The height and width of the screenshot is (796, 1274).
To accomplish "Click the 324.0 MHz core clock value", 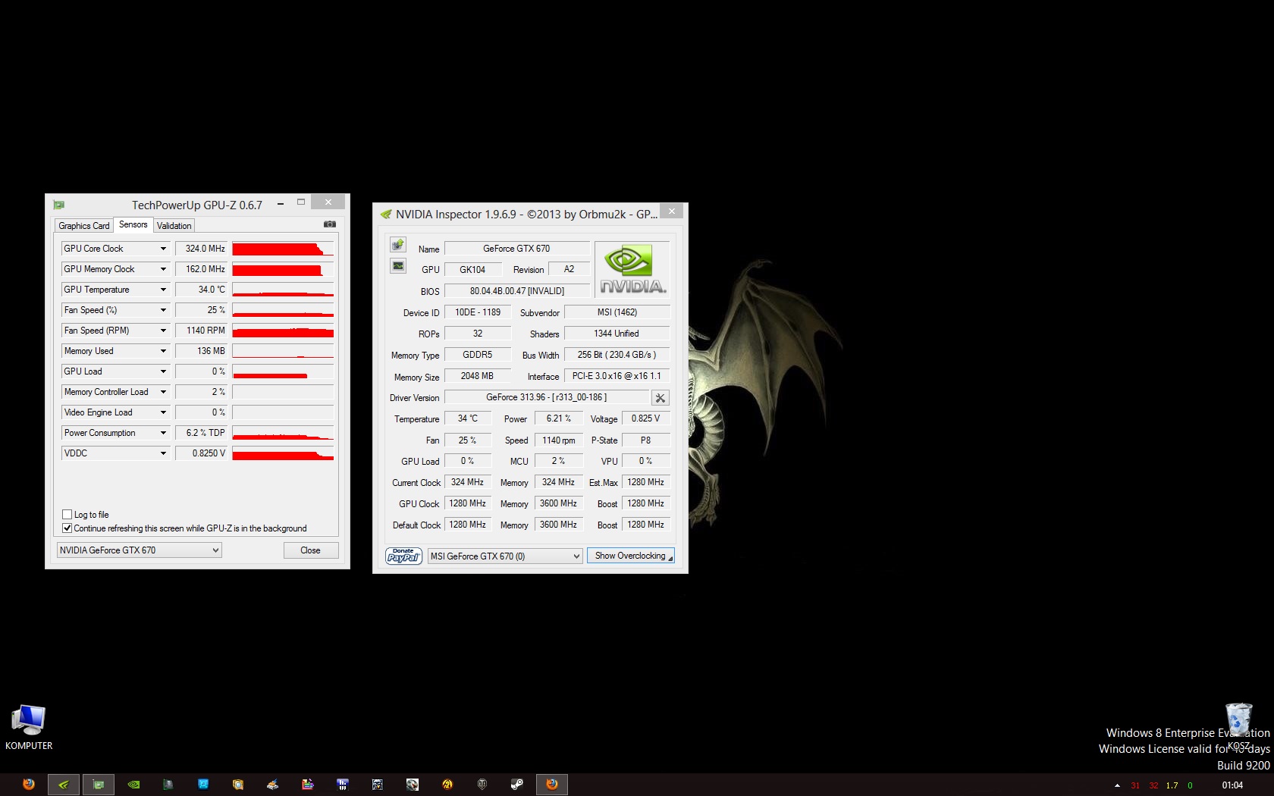I will [201, 249].
